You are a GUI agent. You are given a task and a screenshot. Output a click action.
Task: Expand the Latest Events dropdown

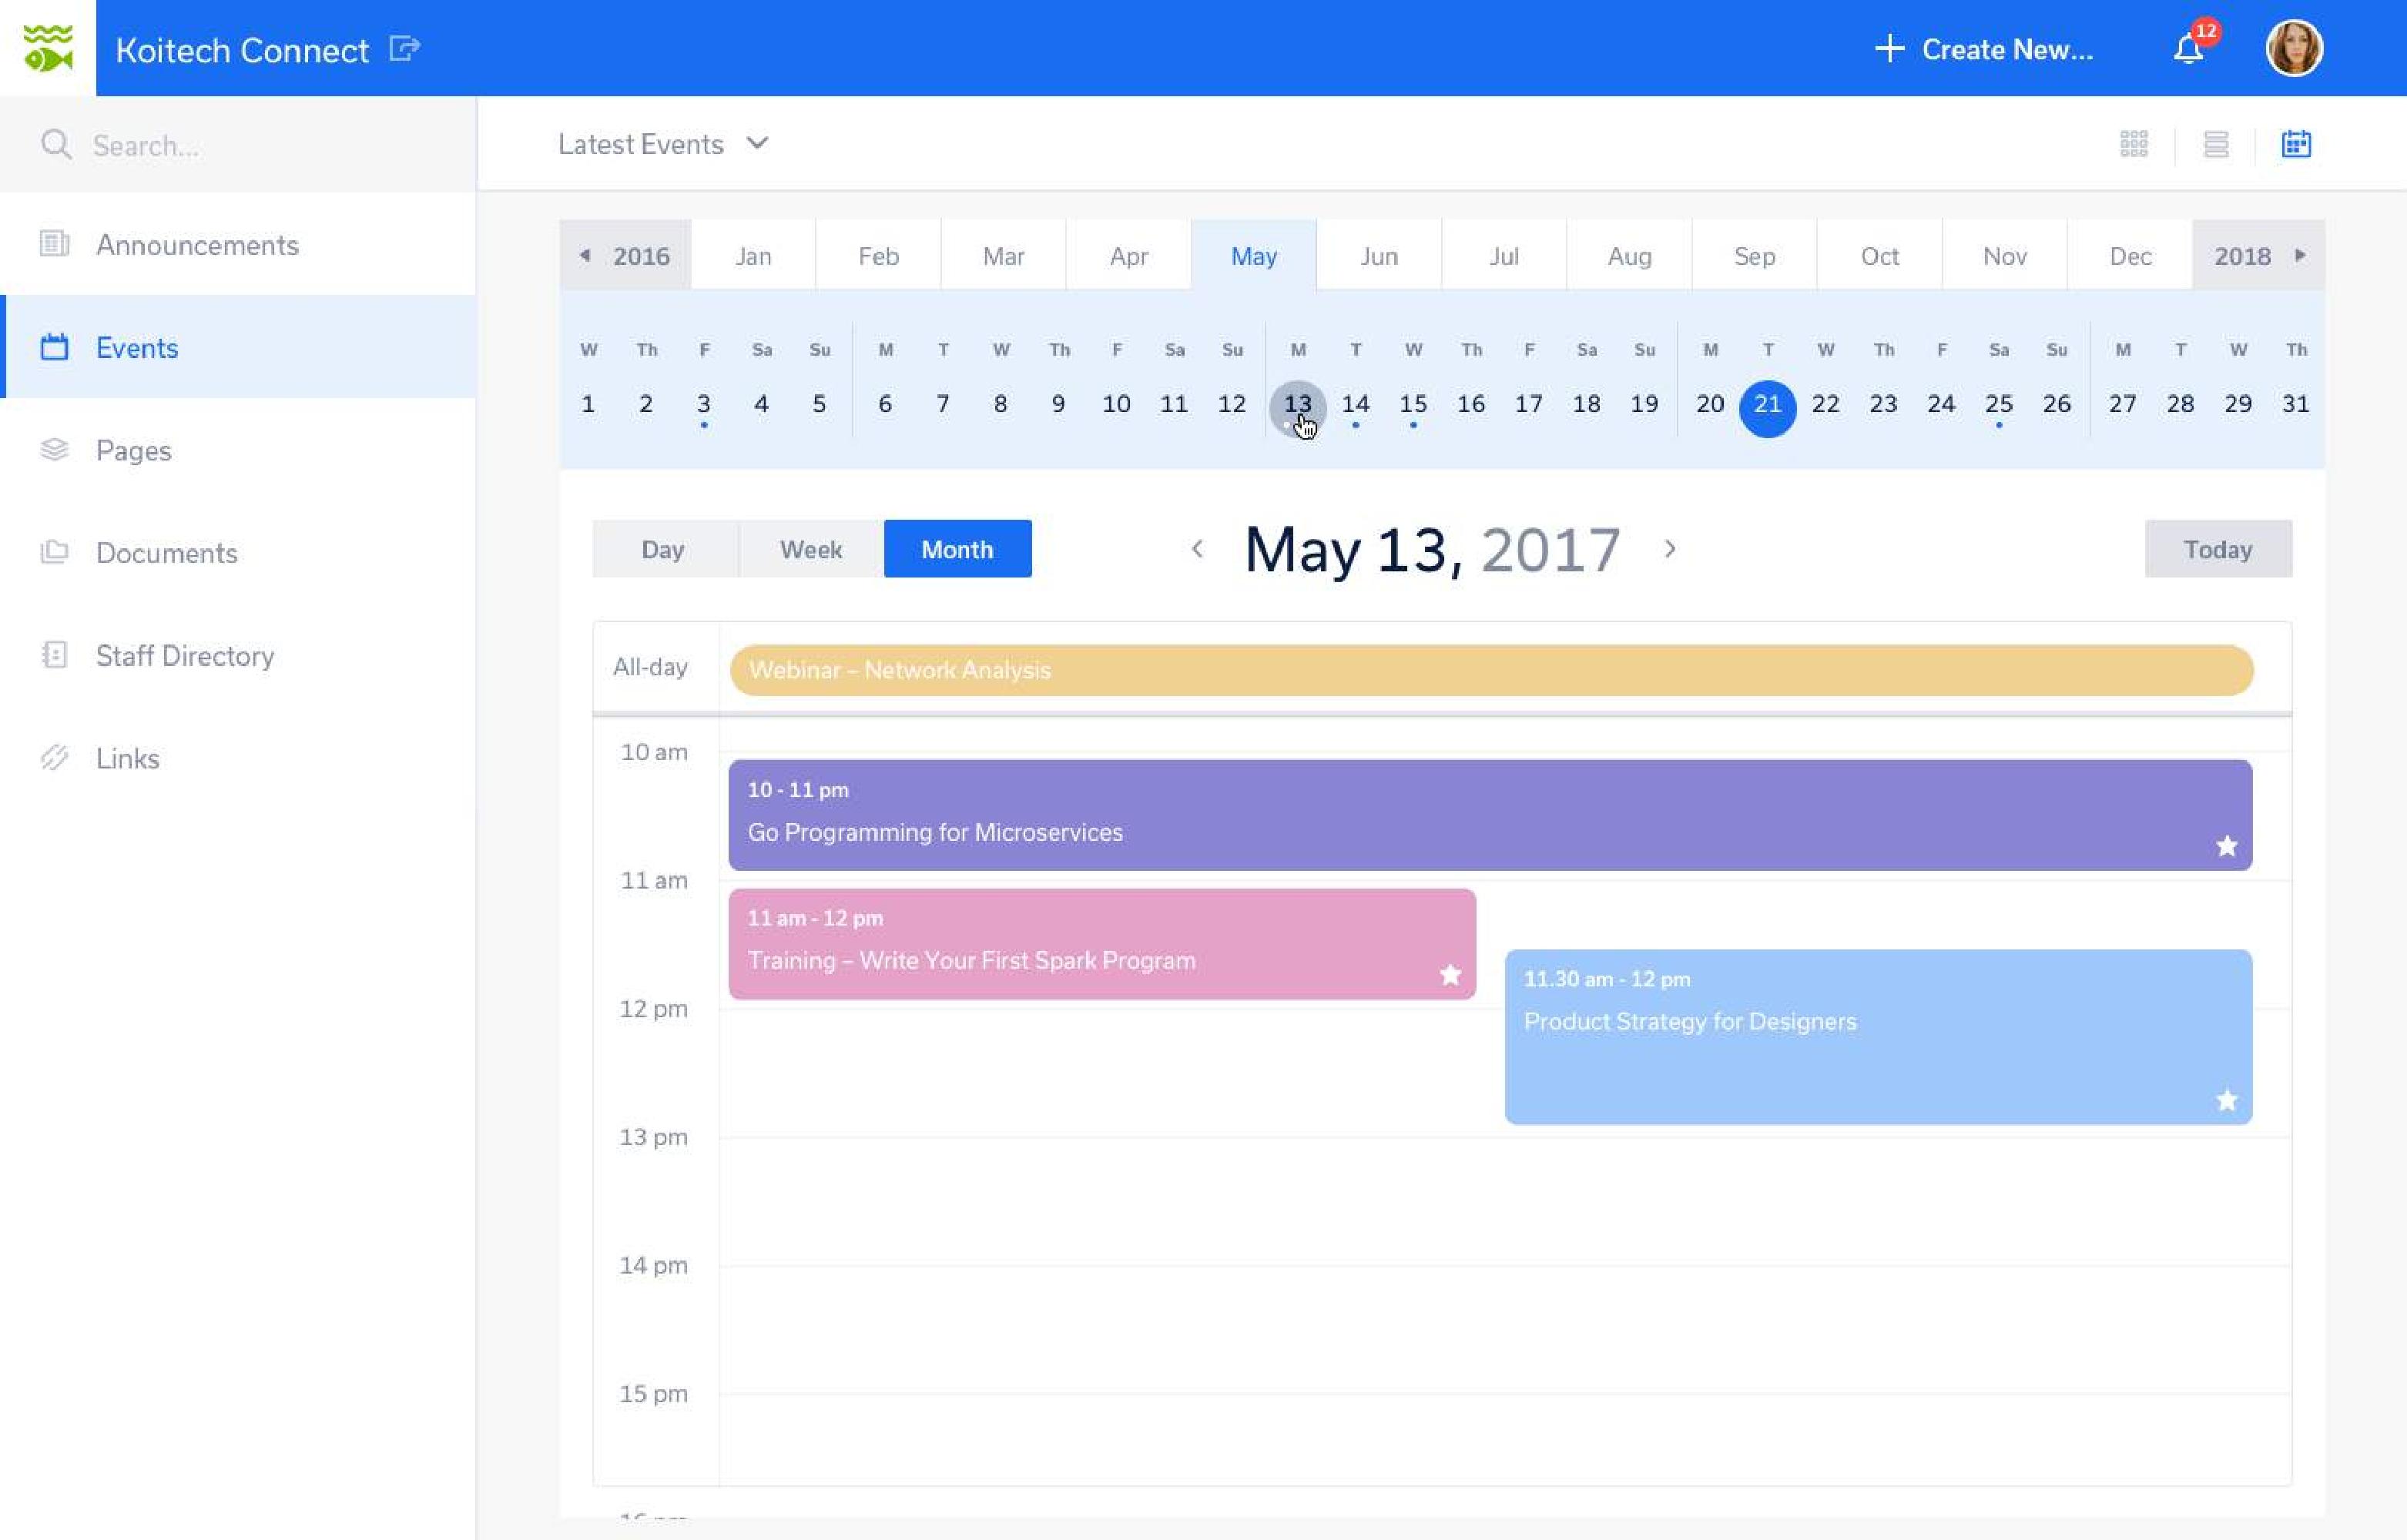[x=663, y=144]
